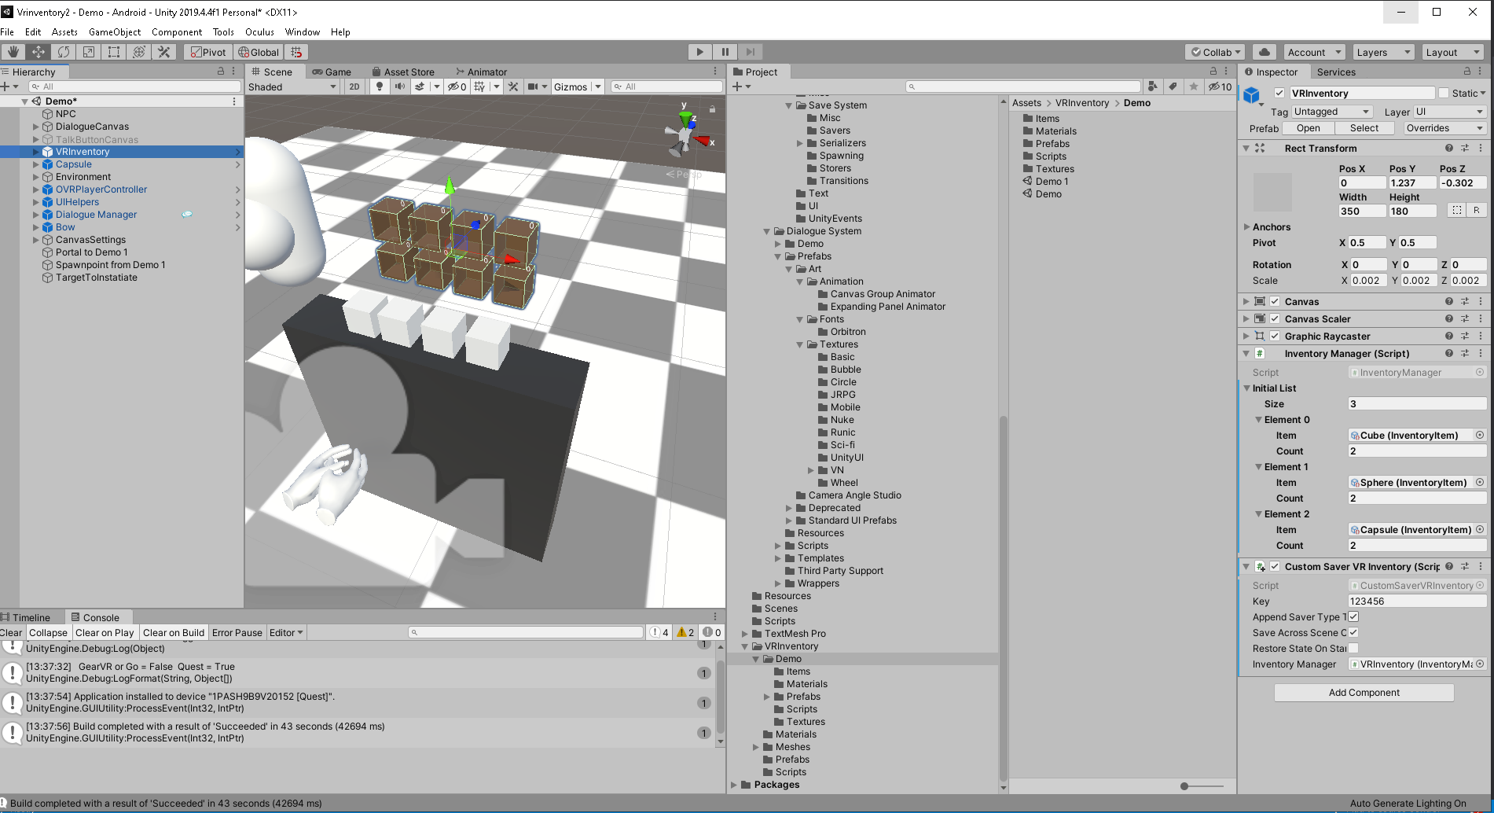
Task: Toggle VRInventory active checkbox
Action: [1279, 93]
